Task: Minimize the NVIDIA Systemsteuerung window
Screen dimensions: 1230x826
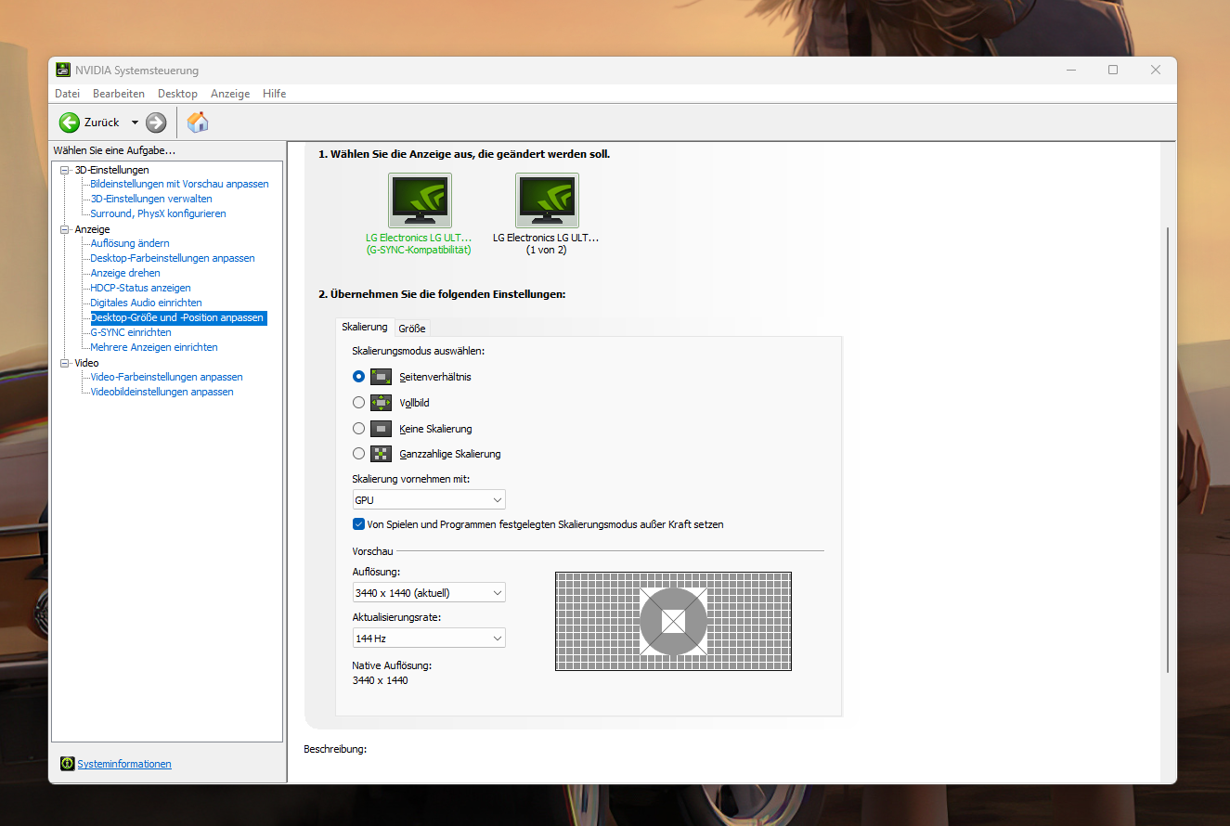Action: coord(1070,71)
